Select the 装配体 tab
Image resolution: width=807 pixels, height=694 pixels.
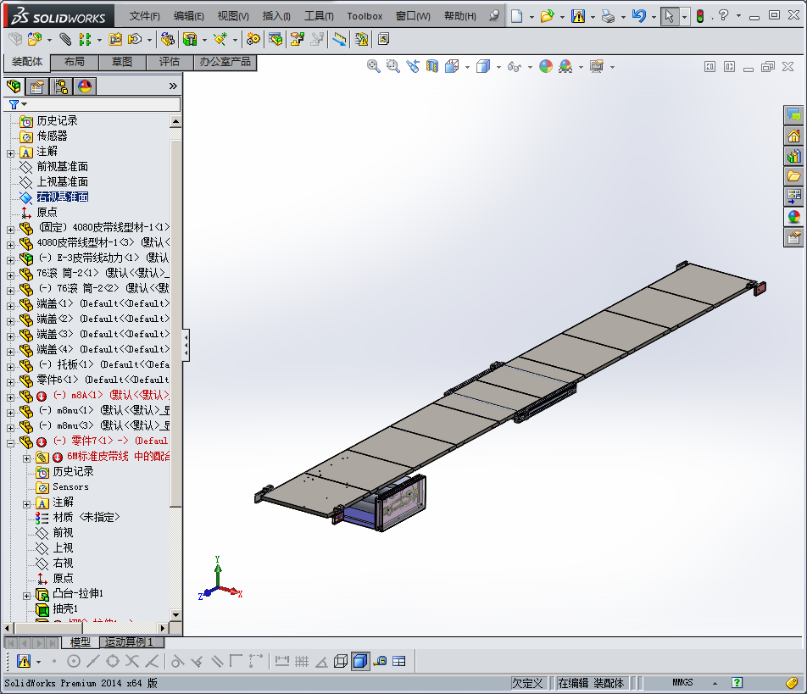pos(27,62)
